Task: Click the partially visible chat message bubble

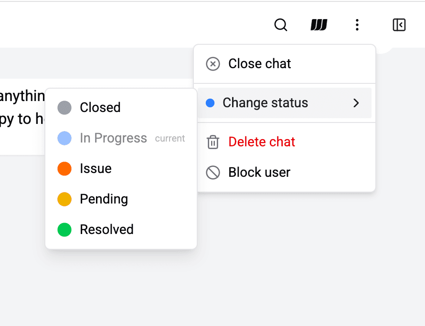Action: [x=21, y=117]
